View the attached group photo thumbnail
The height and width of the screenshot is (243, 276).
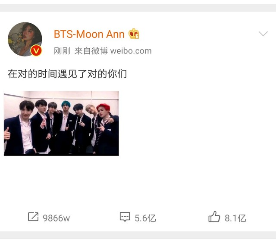61,123
